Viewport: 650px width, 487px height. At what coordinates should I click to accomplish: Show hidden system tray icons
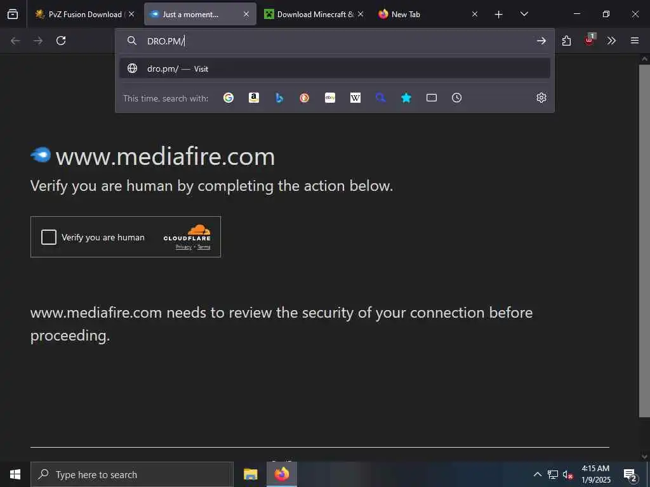[537, 474]
